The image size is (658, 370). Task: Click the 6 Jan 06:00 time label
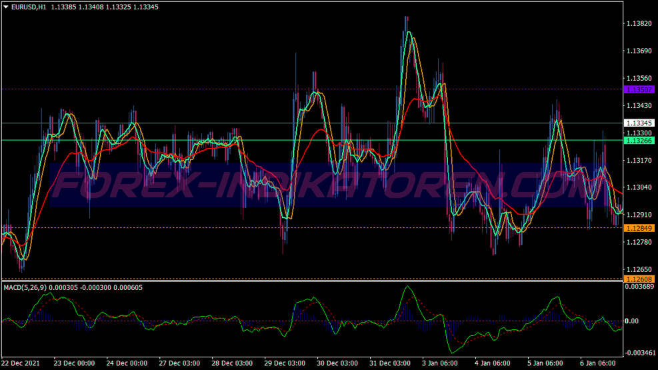click(x=598, y=363)
